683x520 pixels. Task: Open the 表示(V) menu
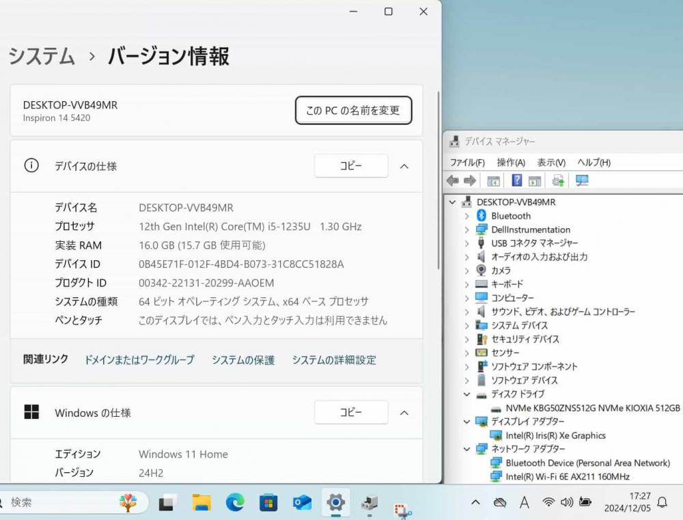pyautogui.click(x=551, y=163)
